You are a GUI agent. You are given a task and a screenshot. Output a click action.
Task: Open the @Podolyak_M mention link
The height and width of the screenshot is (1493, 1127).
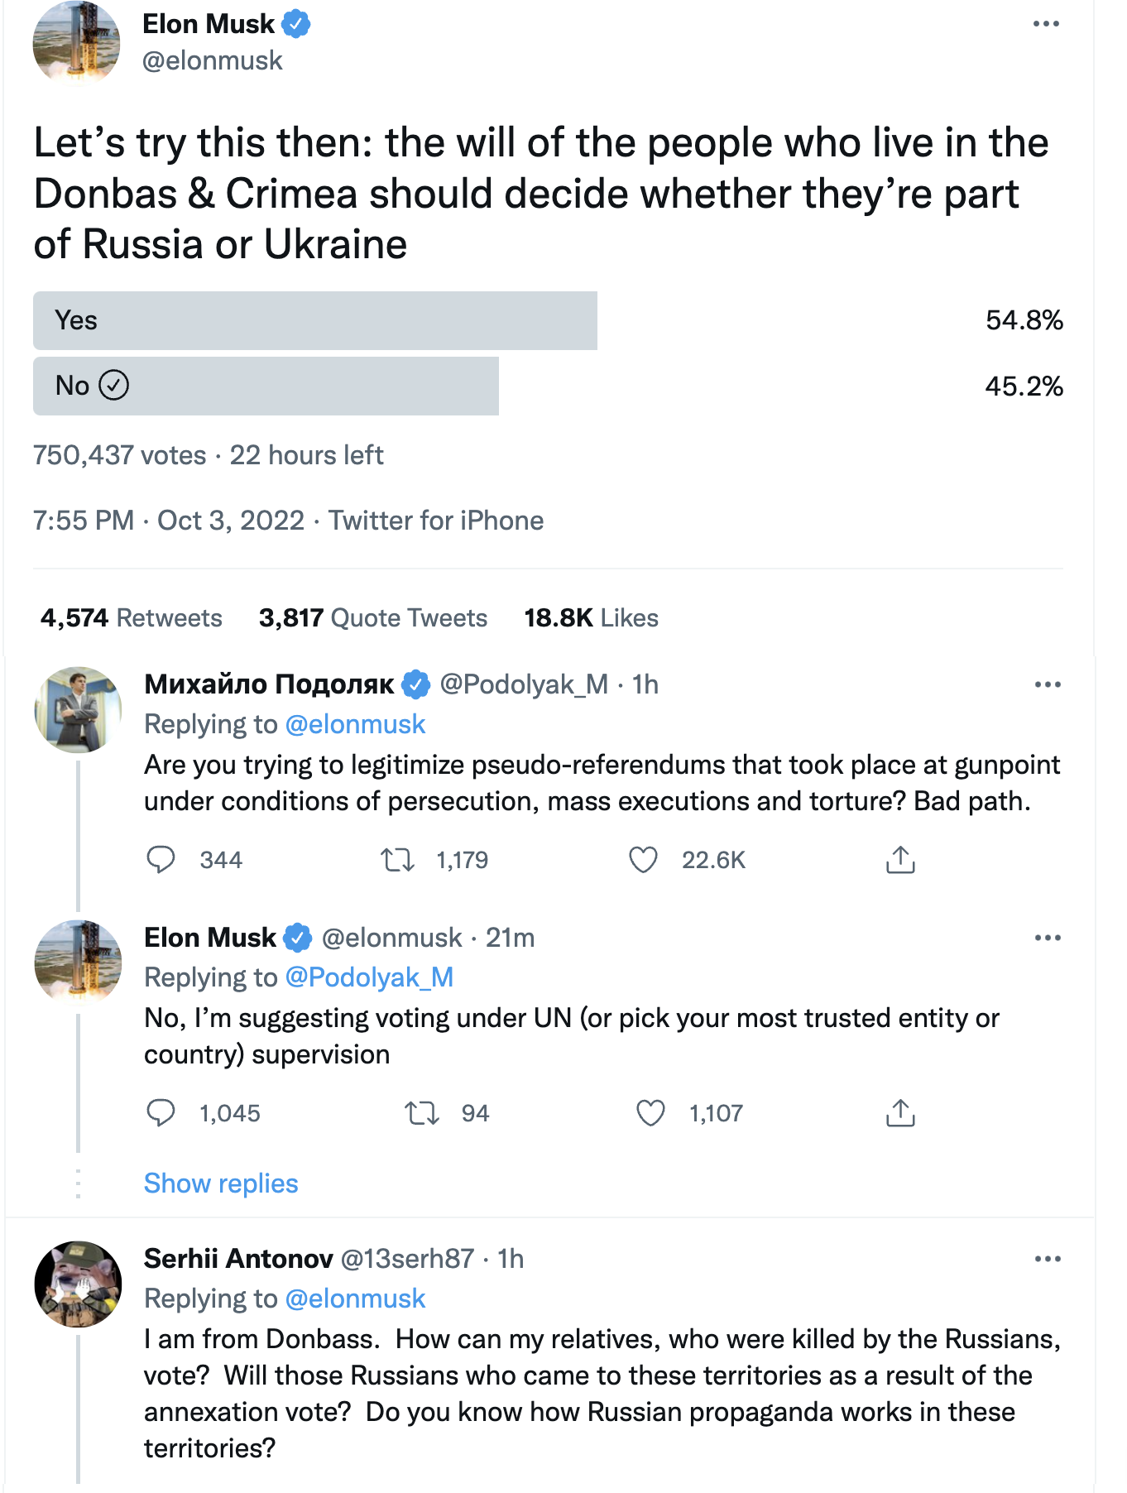pos(369,977)
